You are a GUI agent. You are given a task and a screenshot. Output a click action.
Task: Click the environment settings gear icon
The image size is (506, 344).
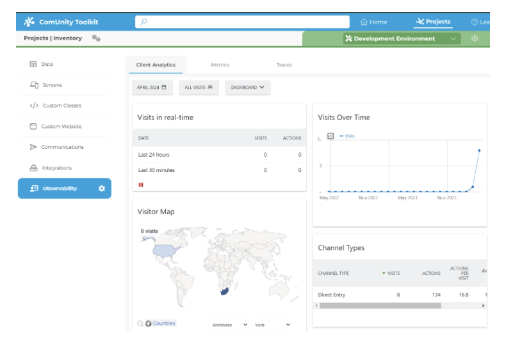[x=475, y=38]
